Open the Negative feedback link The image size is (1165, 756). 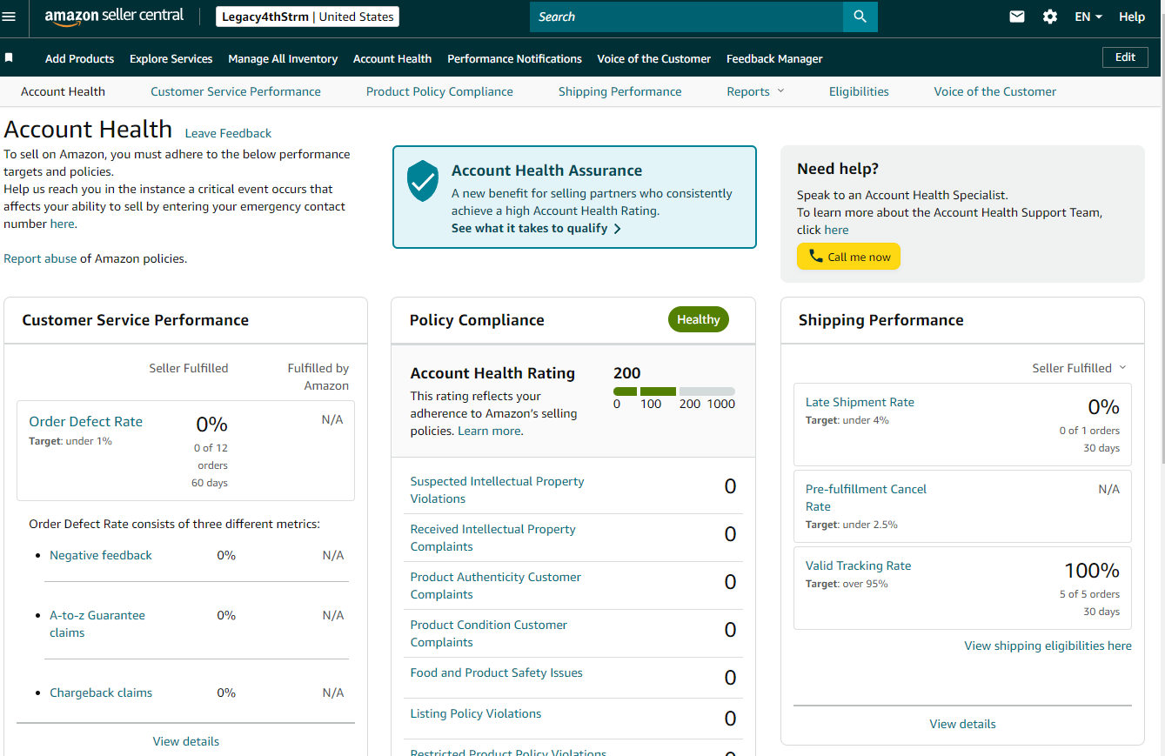coord(101,555)
